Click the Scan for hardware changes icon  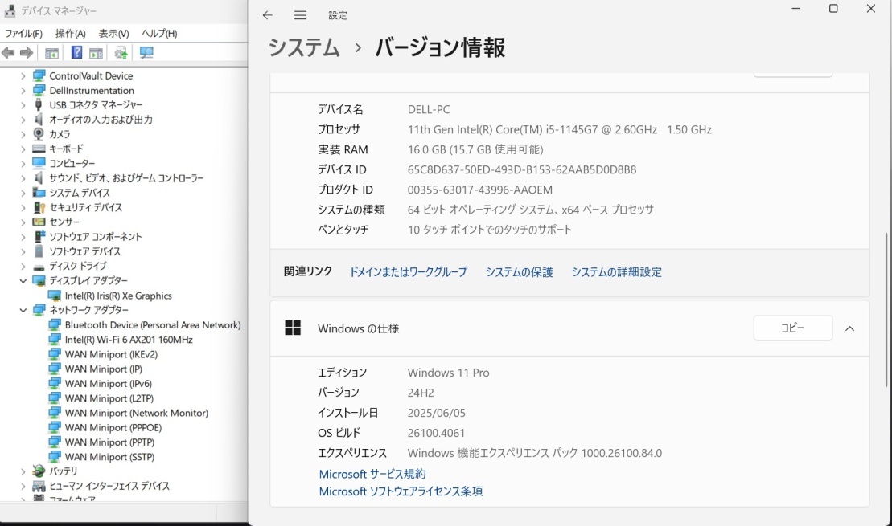point(146,53)
